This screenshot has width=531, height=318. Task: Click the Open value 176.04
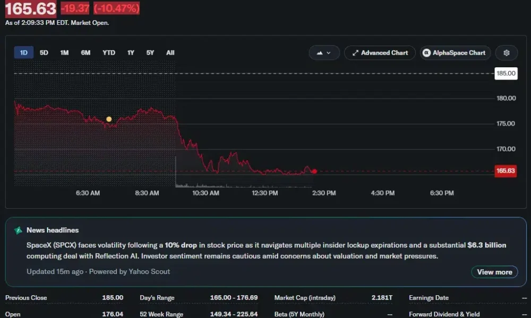(x=113, y=314)
